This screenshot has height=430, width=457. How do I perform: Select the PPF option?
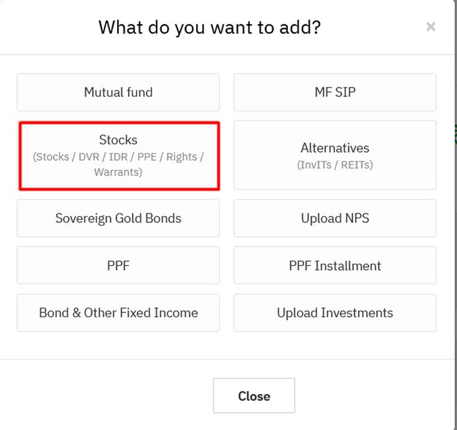(118, 266)
